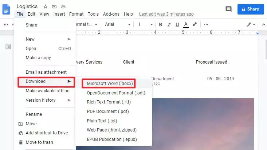
Task: Click the date '05 . 06 . 2019'
Action: (x=220, y=79)
